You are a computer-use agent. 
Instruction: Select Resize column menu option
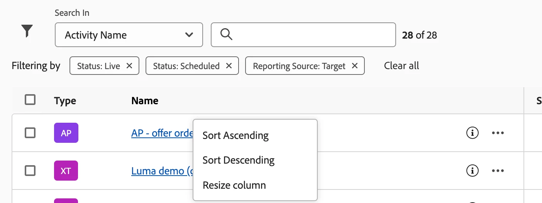(x=234, y=185)
